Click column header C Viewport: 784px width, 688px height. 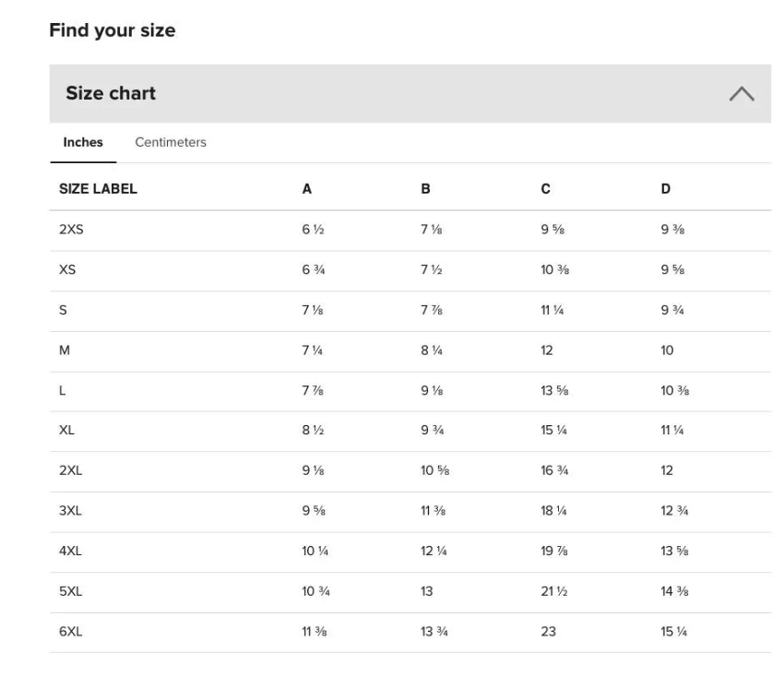click(545, 189)
